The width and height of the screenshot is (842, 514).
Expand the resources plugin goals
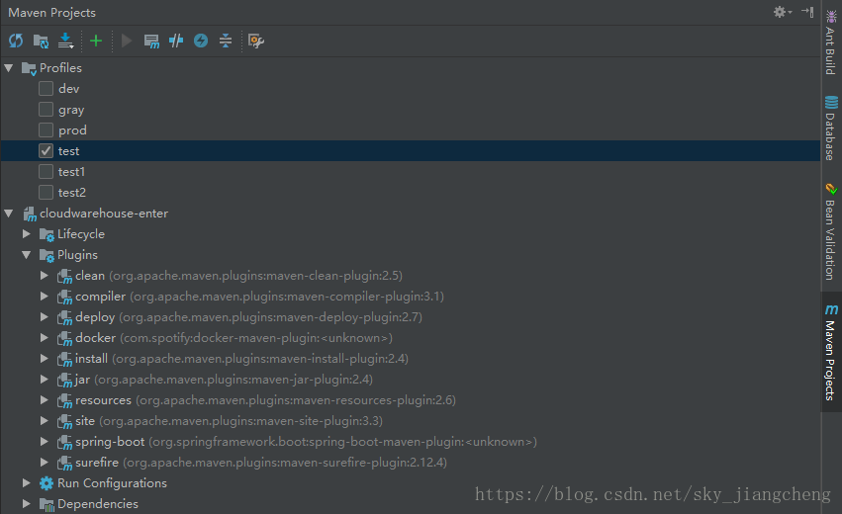(x=45, y=399)
